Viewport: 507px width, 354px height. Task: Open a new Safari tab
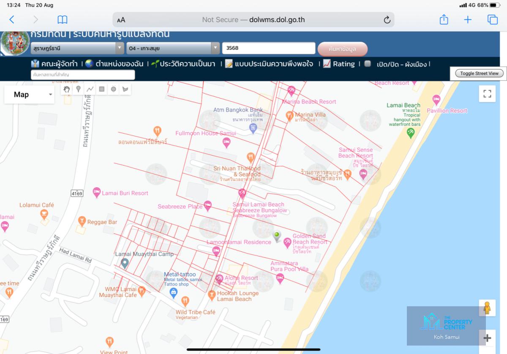point(468,20)
